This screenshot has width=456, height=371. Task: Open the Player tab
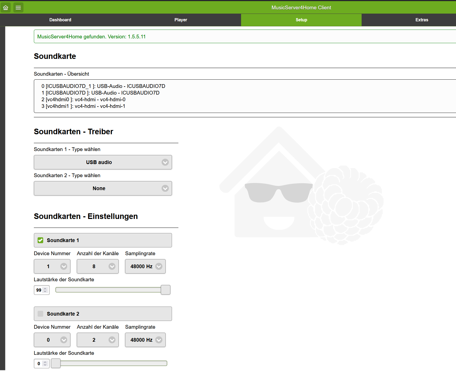[181, 20]
